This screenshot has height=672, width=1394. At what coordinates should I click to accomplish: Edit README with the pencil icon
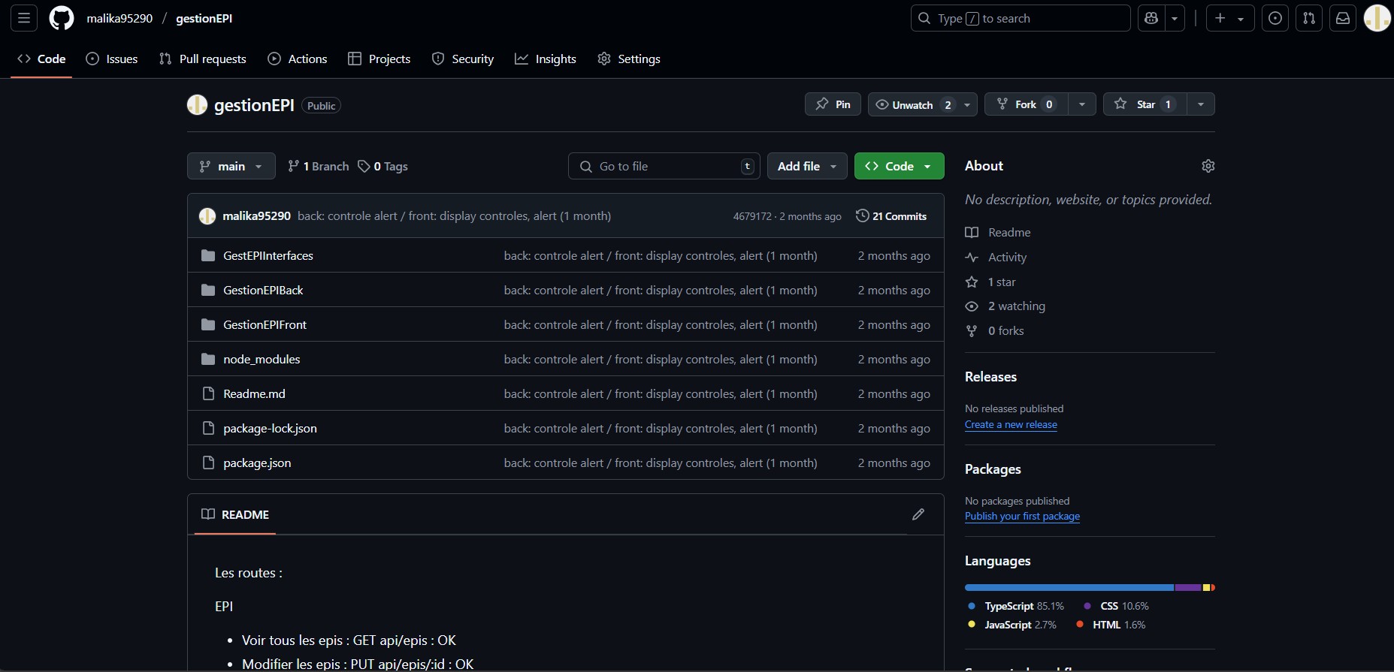coord(918,514)
